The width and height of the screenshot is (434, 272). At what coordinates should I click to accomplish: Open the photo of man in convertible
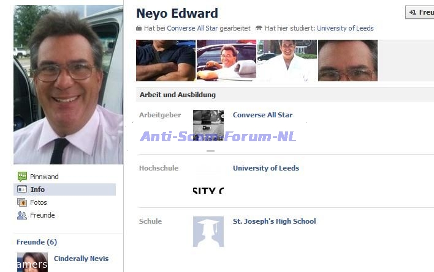coord(226,61)
